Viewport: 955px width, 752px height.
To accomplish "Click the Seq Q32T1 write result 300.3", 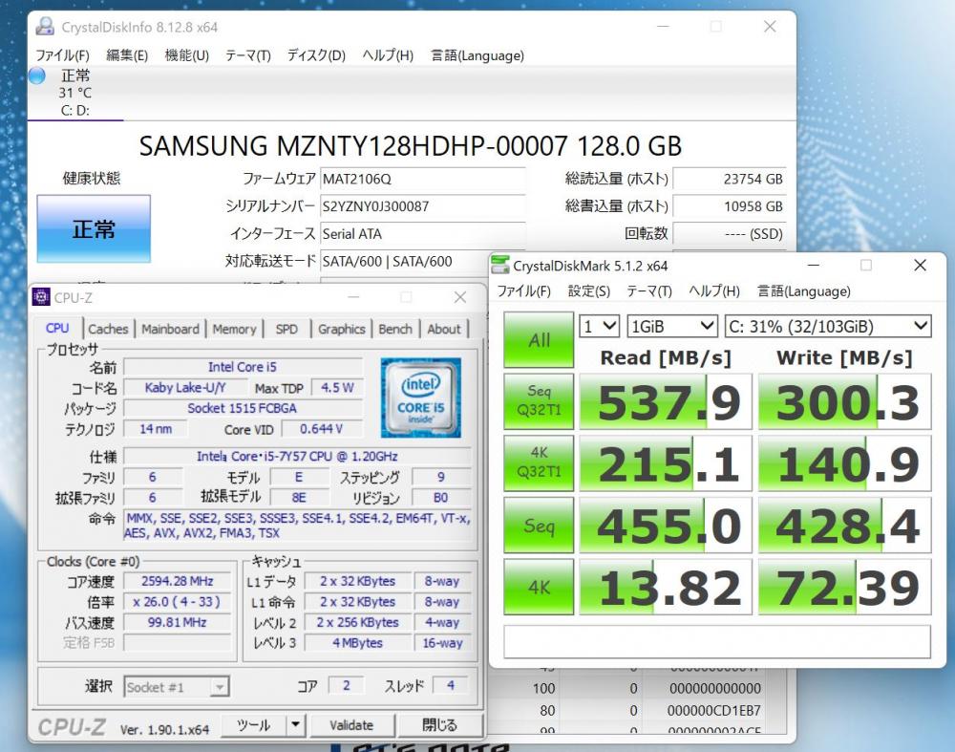I will pos(845,401).
